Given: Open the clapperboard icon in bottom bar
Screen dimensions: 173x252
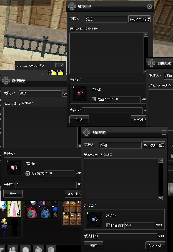Looking at the screenshot, I should point(38,249).
